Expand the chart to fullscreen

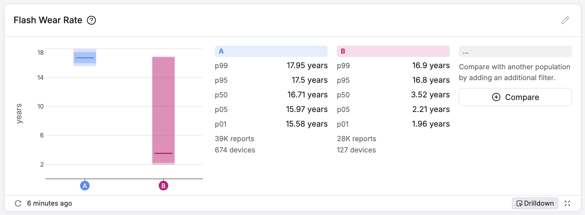point(567,203)
